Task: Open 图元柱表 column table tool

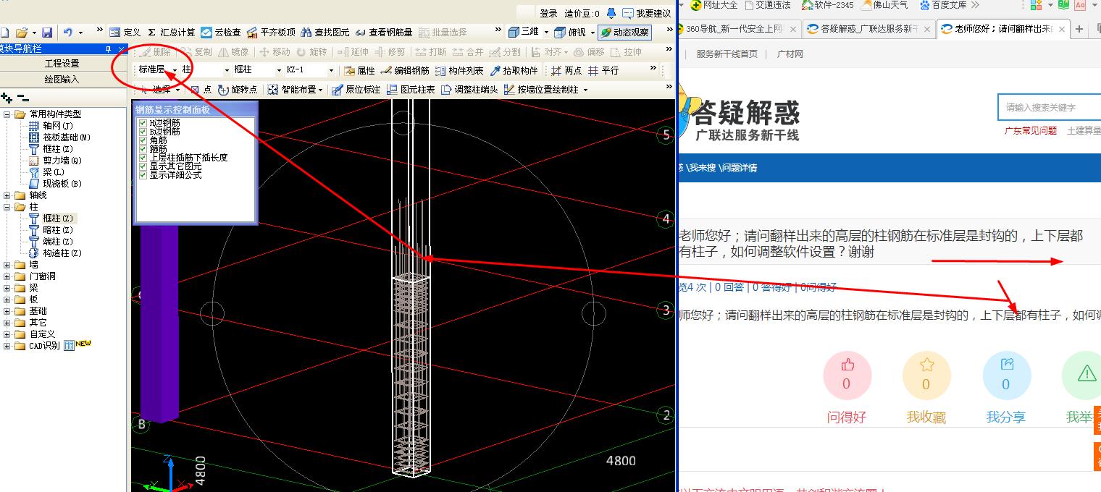Action: (x=411, y=90)
